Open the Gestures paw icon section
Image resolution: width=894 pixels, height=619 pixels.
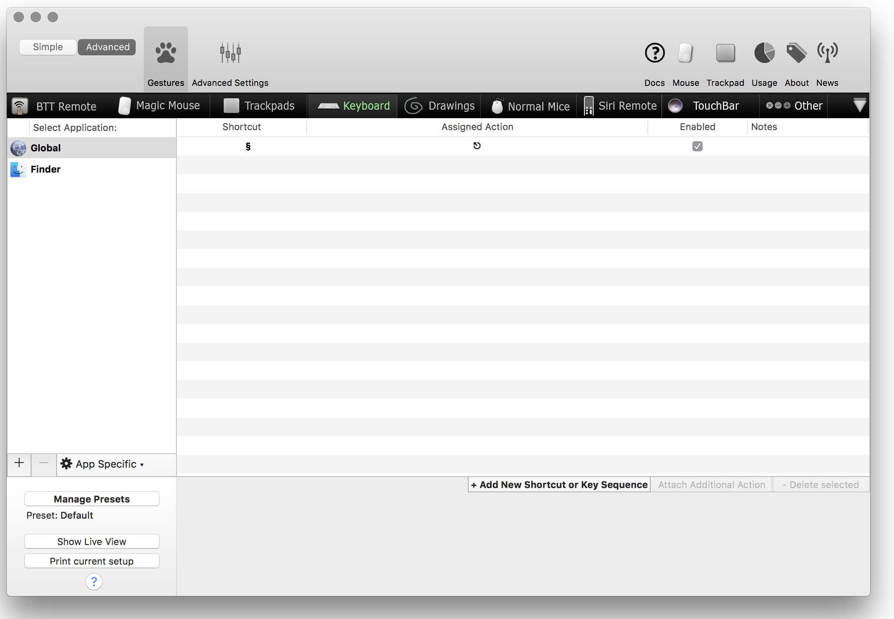tap(165, 53)
